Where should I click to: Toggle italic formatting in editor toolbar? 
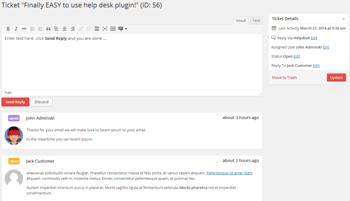click(16, 29)
